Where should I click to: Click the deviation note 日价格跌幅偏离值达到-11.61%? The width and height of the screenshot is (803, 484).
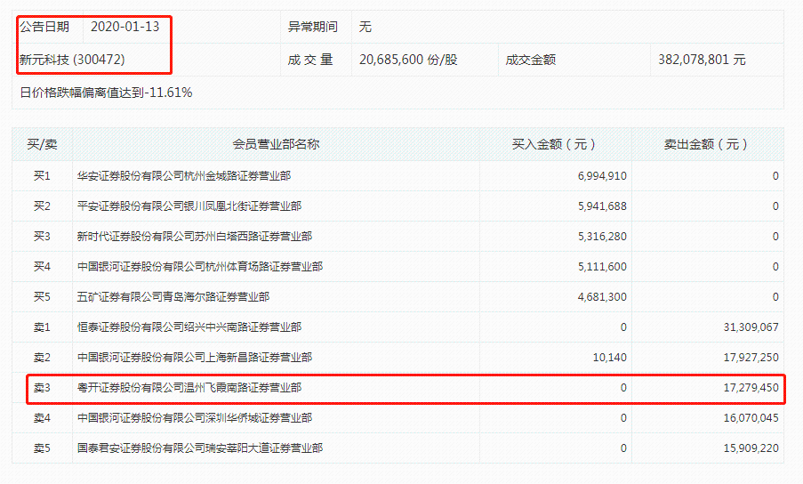pyautogui.click(x=106, y=93)
